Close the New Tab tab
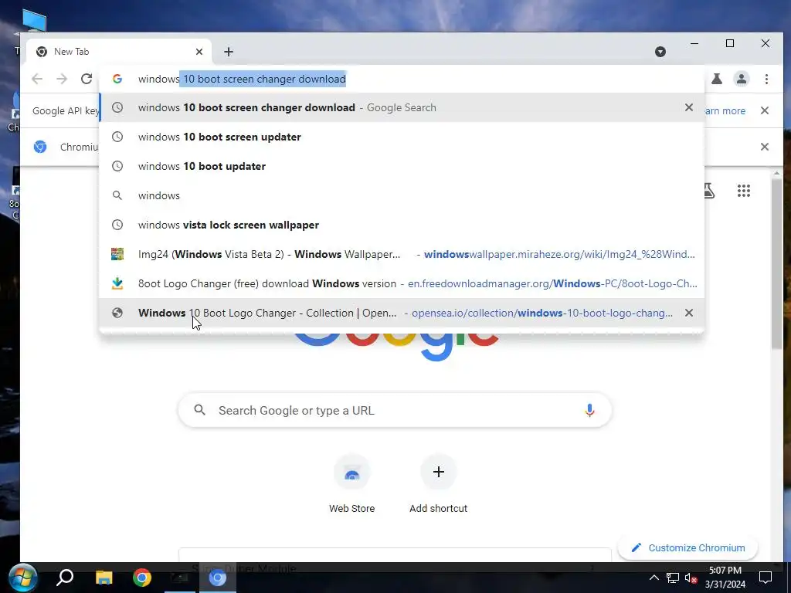 click(x=199, y=52)
